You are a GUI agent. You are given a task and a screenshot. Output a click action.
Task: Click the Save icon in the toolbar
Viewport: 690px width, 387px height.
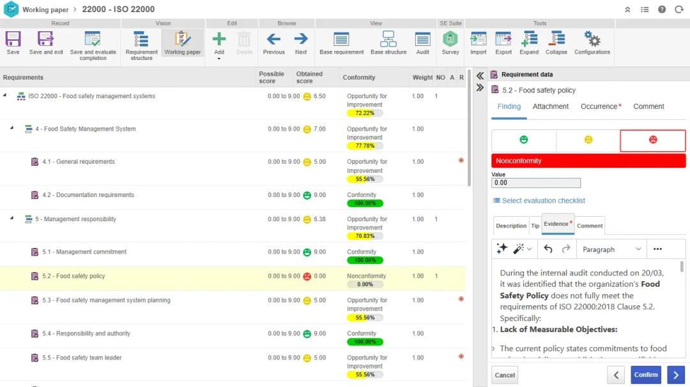pyautogui.click(x=13, y=40)
